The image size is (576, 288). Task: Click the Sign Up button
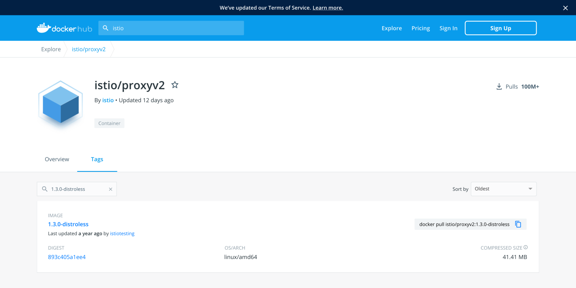click(x=501, y=28)
